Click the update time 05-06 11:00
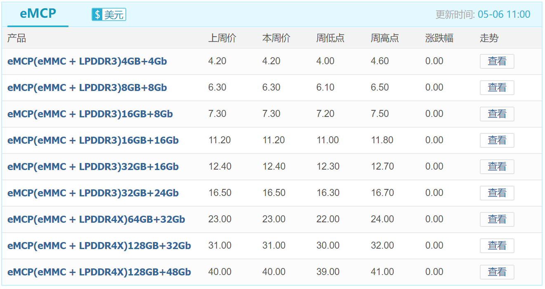545x289 pixels. pyautogui.click(x=504, y=14)
